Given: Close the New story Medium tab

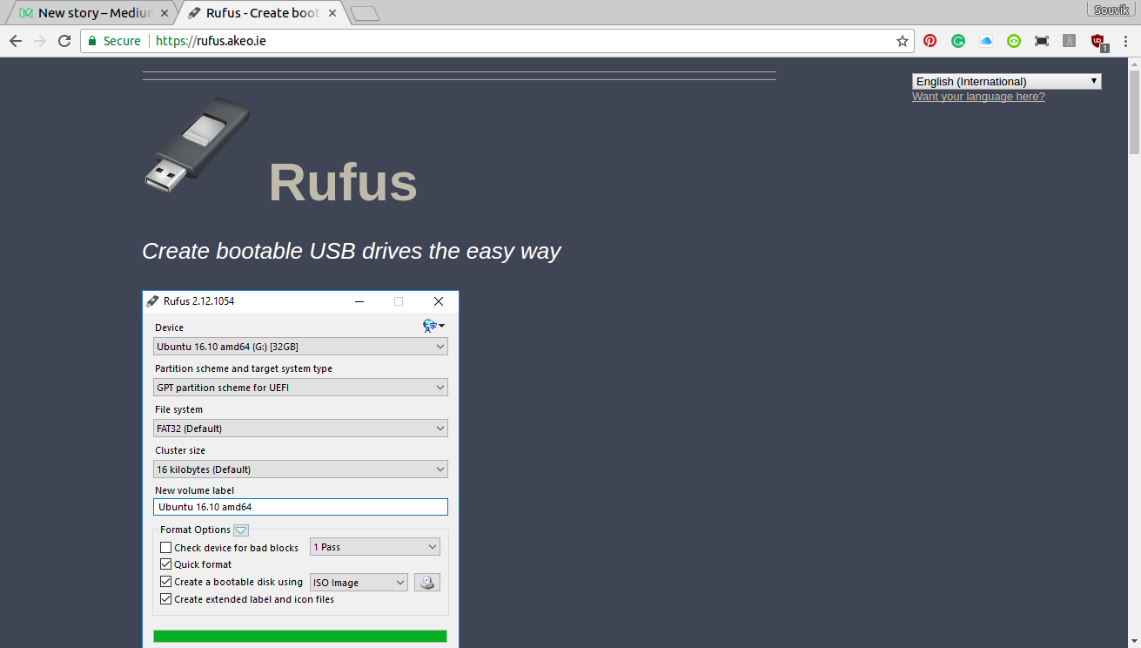Looking at the screenshot, I should 164,13.
